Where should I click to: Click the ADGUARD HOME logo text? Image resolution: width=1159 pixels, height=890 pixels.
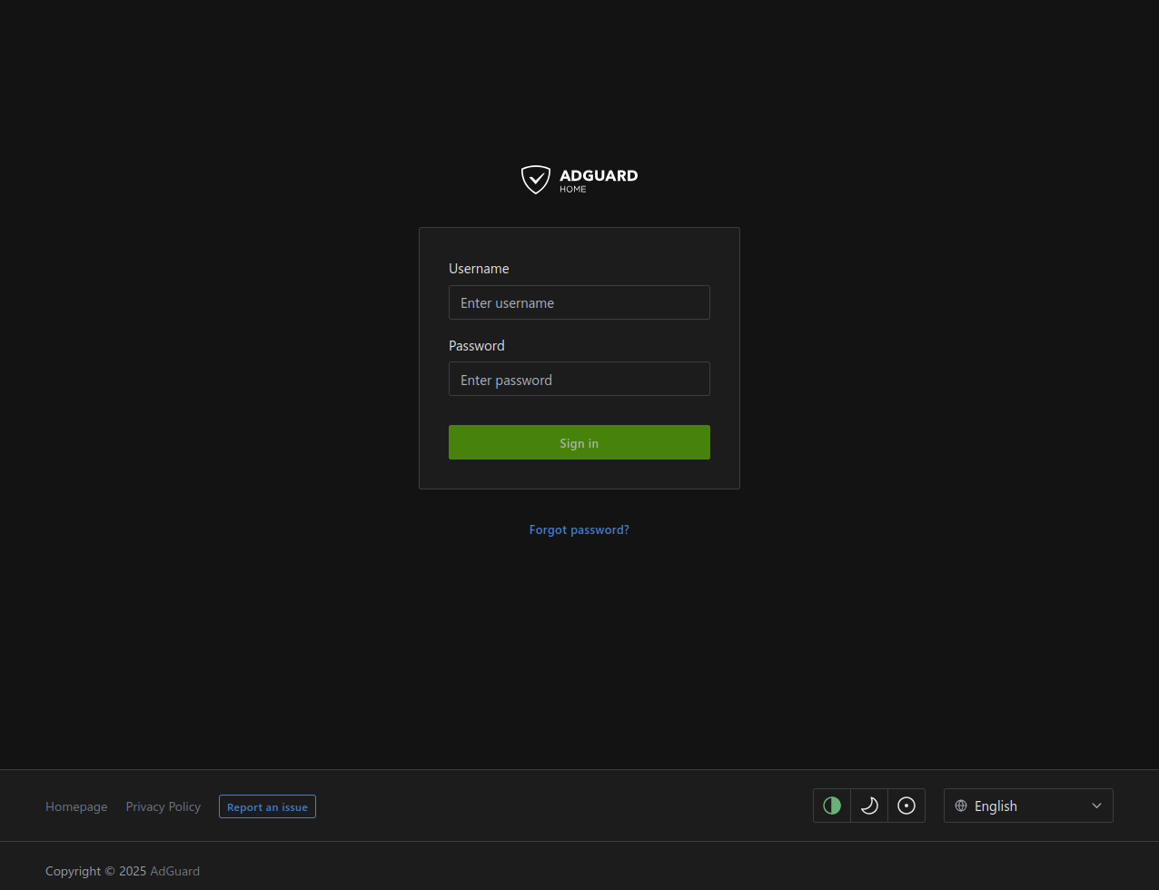(598, 179)
